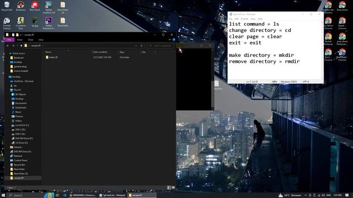Open the Windows Start menu

tap(3, 195)
